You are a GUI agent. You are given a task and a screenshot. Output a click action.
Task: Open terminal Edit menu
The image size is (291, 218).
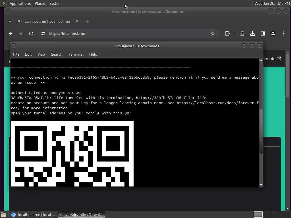click(x=28, y=54)
